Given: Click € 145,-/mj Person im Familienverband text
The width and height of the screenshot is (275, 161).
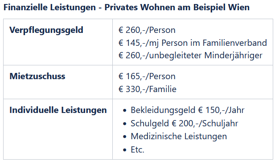Looking at the screenshot, I should [x=193, y=43].
